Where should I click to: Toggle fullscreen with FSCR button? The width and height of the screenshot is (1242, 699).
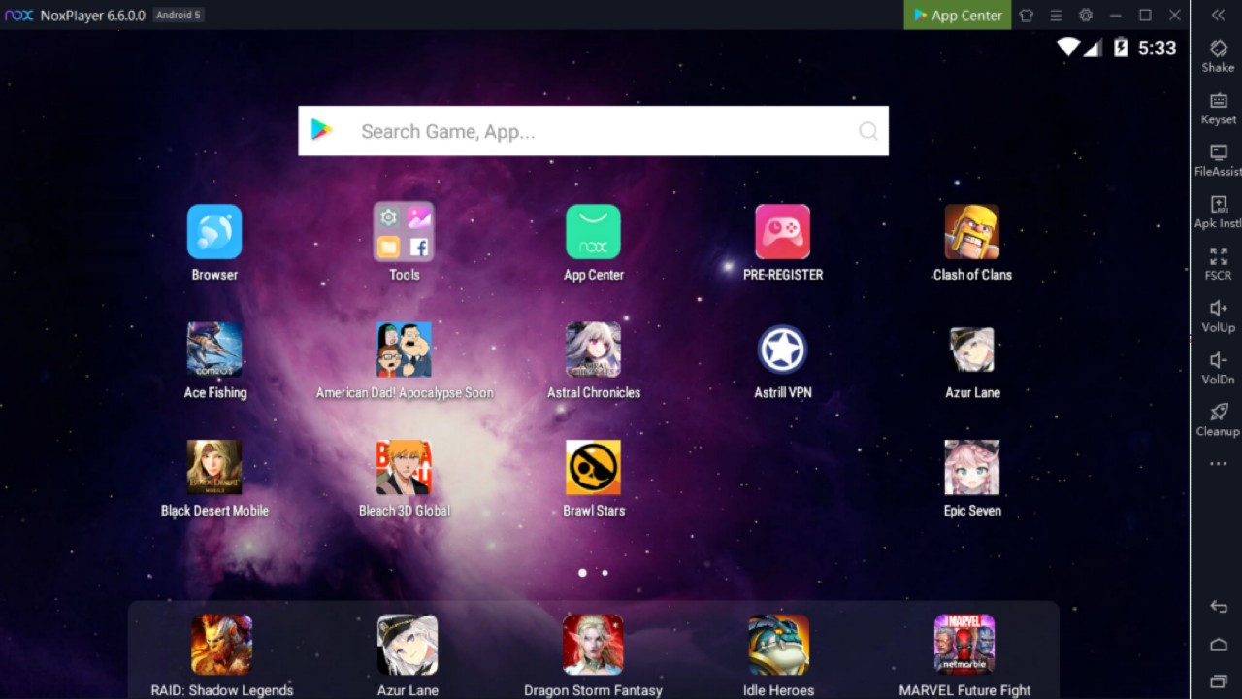point(1219,263)
